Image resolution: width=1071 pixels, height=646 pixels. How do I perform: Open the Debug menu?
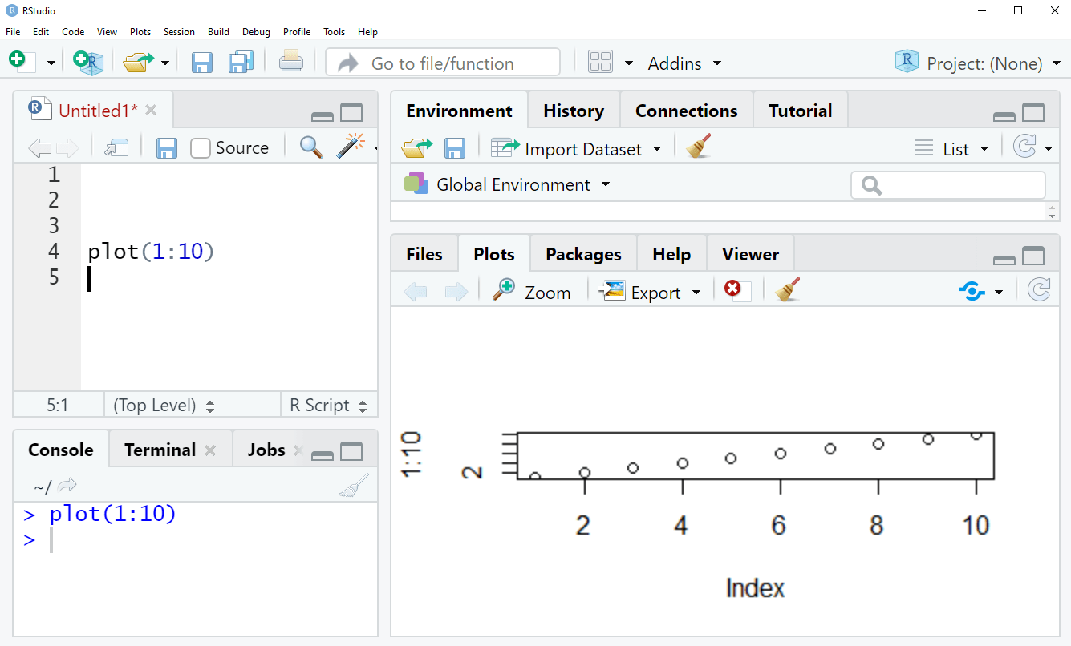click(256, 32)
